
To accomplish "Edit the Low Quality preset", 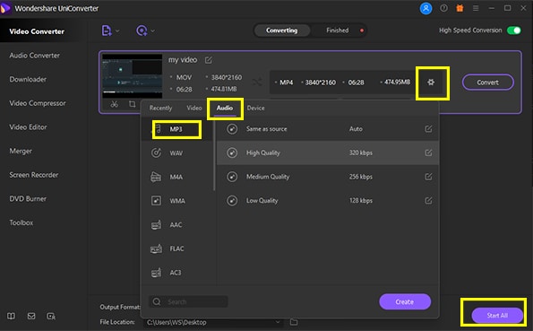I will [428, 200].
